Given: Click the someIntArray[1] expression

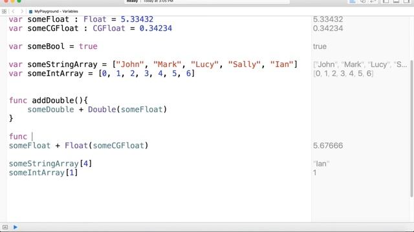Looking at the screenshot, I should 43,173.
